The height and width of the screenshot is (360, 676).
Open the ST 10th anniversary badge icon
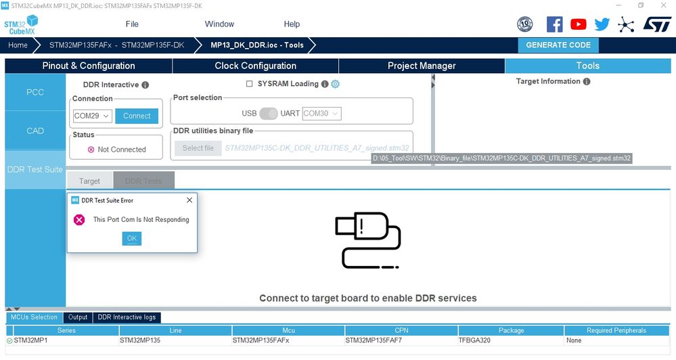point(524,24)
